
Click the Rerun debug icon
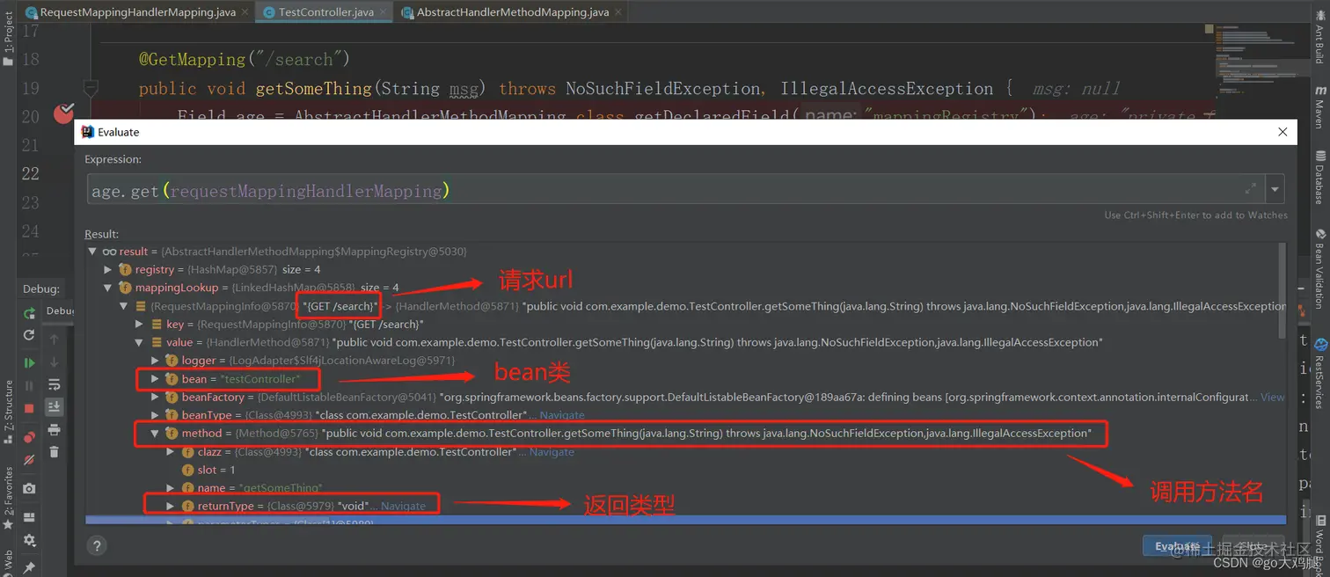(x=29, y=314)
